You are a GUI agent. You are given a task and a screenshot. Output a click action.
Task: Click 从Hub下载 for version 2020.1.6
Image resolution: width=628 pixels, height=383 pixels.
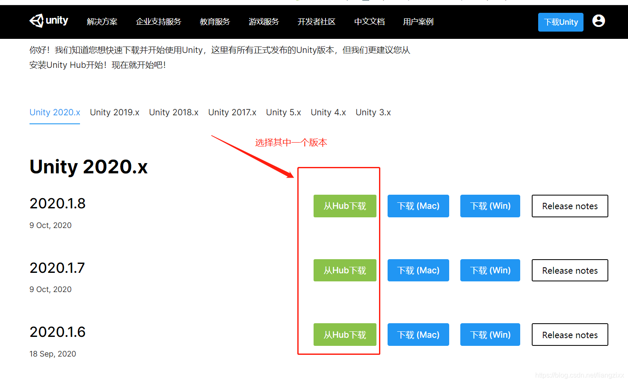click(345, 335)
